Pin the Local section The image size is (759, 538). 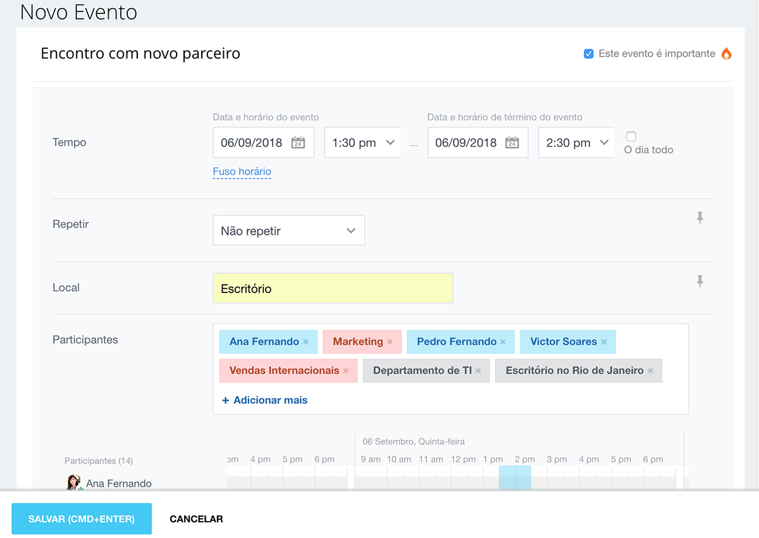[x=700, y=282]
